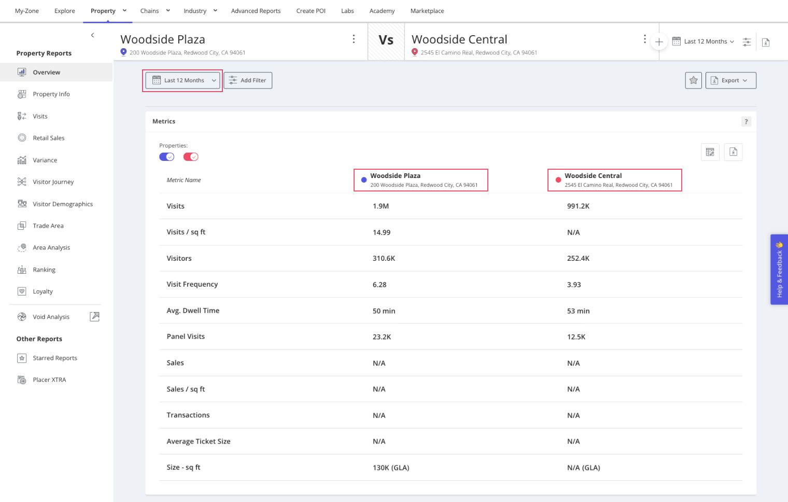Open header filter sliders icon

point(747,42)
